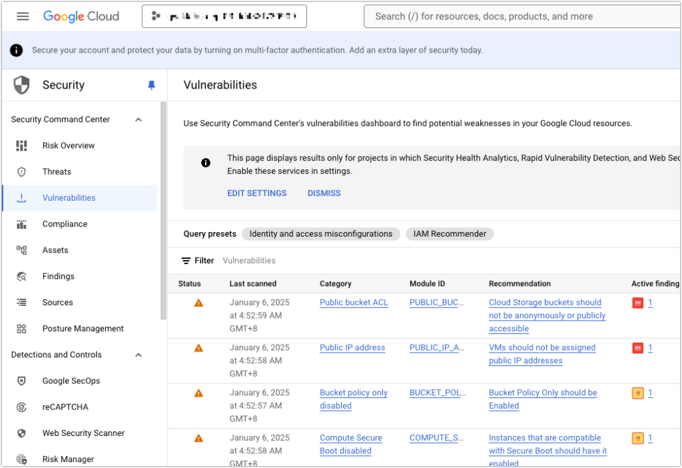Click the Compliance chart icon
Screen dimensions: 682x468
(x=21, y=224)
